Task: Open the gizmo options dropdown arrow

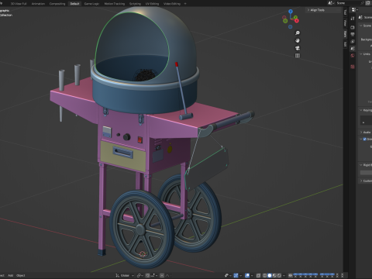Action: pyautogui.click(x=241, y=275)
